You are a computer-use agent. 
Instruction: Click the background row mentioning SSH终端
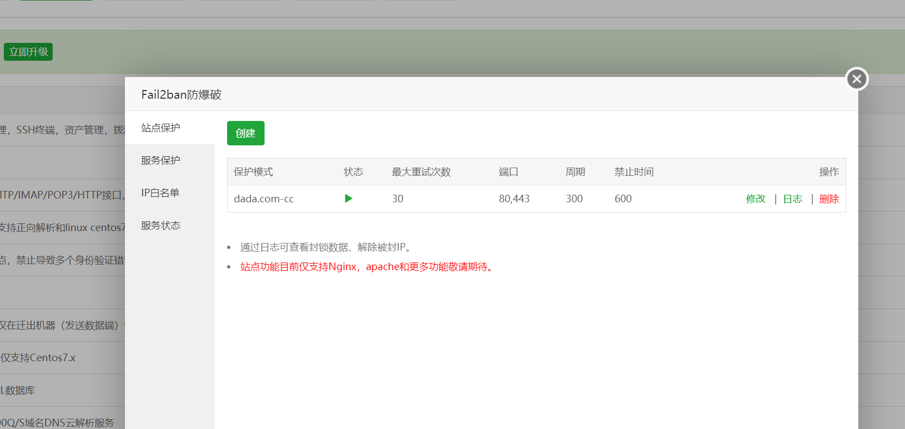(x=62, y=130)
